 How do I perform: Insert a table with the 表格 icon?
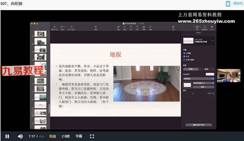tap(118, 27)
